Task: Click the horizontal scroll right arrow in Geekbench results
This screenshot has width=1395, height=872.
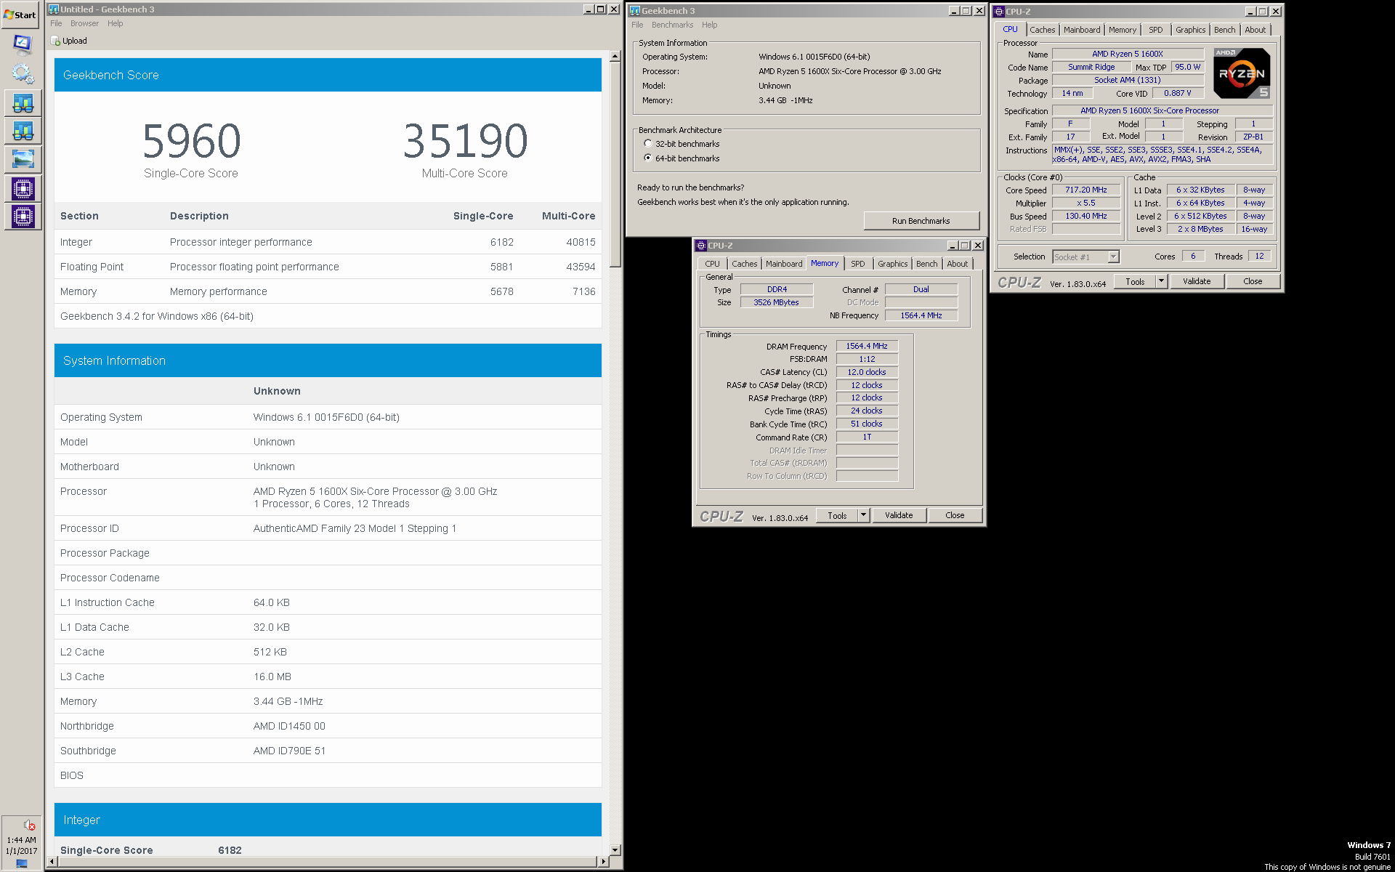Action: tap(603, 862)
